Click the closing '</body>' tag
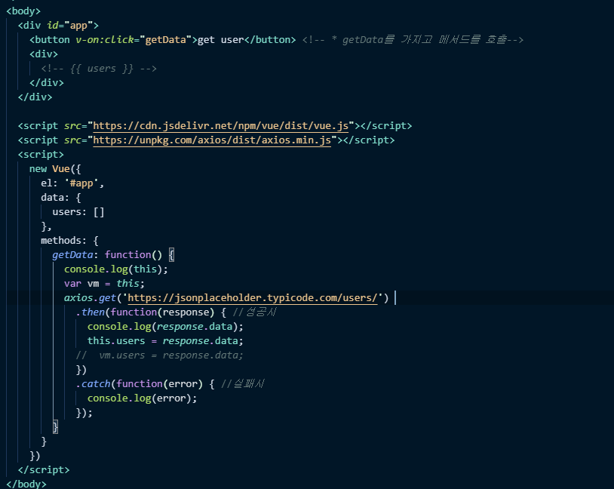Image resolution: width=614 pixels, height=489 pixels. pos(26,484)
